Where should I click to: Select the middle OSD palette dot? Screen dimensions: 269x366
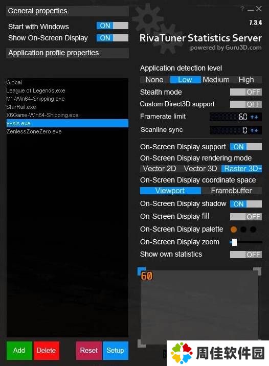[243, 230]
